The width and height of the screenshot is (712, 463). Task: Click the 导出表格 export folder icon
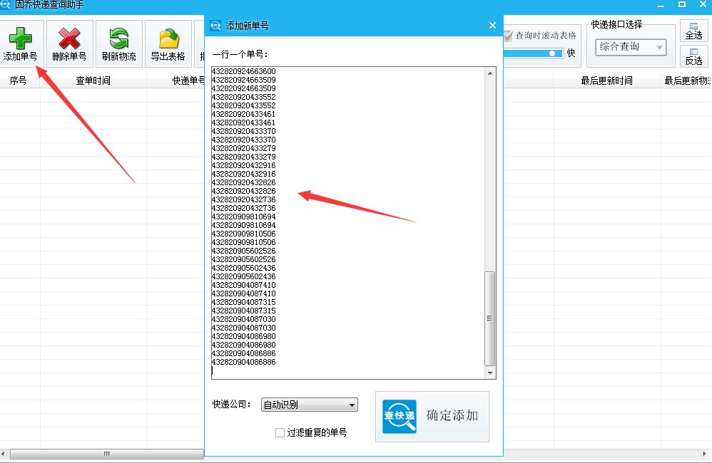coord(168,38)
